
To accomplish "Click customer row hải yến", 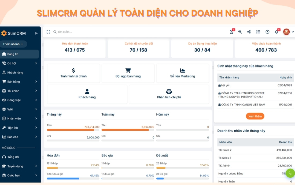I will 256,85.
